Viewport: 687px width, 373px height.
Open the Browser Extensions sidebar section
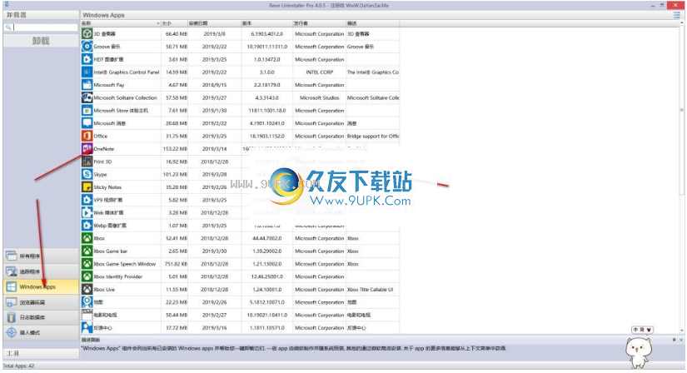41,302
